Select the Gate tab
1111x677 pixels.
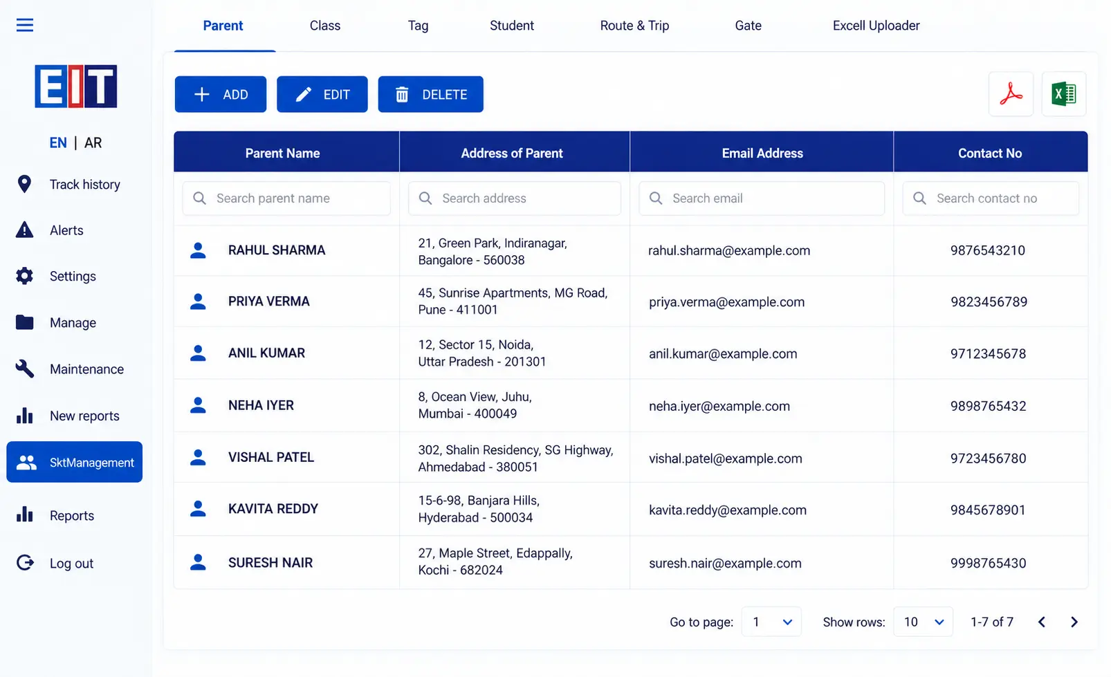point(748,26)
